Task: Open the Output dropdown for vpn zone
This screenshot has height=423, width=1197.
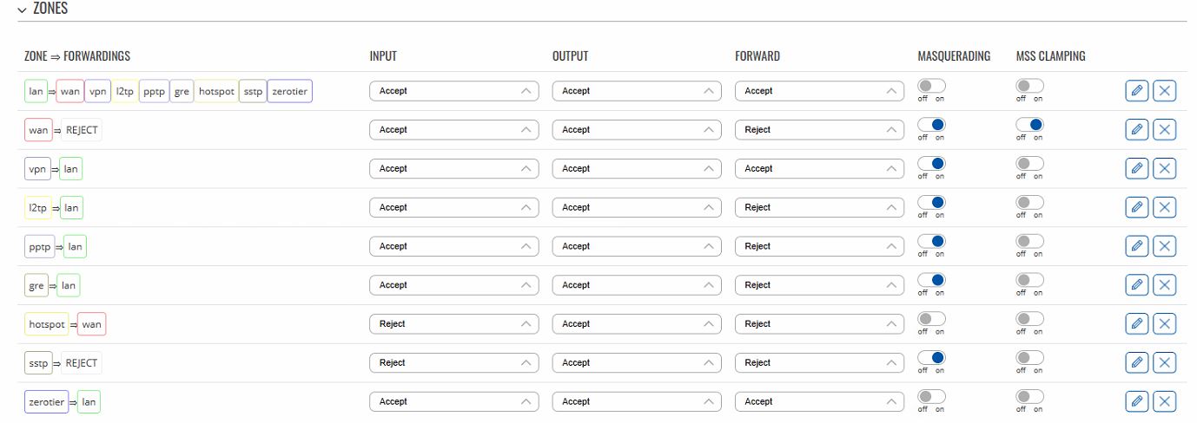Action: pos(636,169)
